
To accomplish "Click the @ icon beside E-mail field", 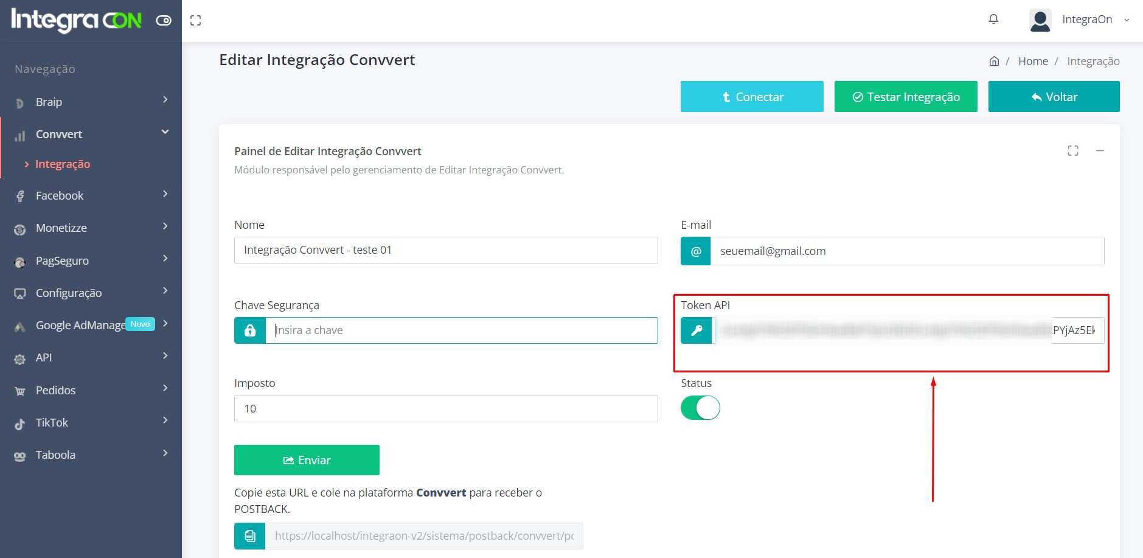I will [696, 251].
